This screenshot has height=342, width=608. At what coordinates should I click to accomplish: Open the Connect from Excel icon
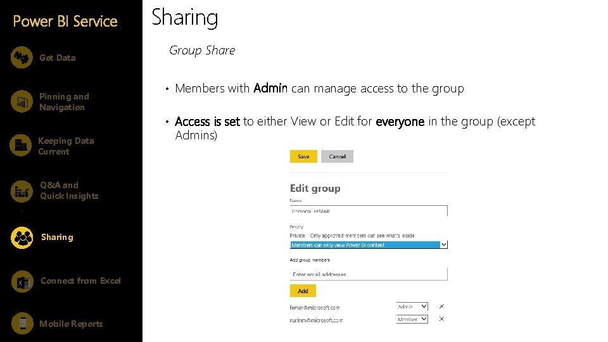[22, 281]
